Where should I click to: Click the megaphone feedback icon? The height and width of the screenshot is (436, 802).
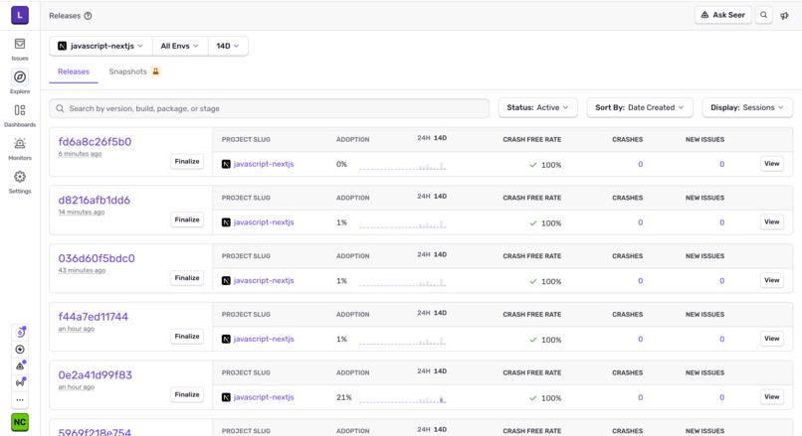click(785, 15)
